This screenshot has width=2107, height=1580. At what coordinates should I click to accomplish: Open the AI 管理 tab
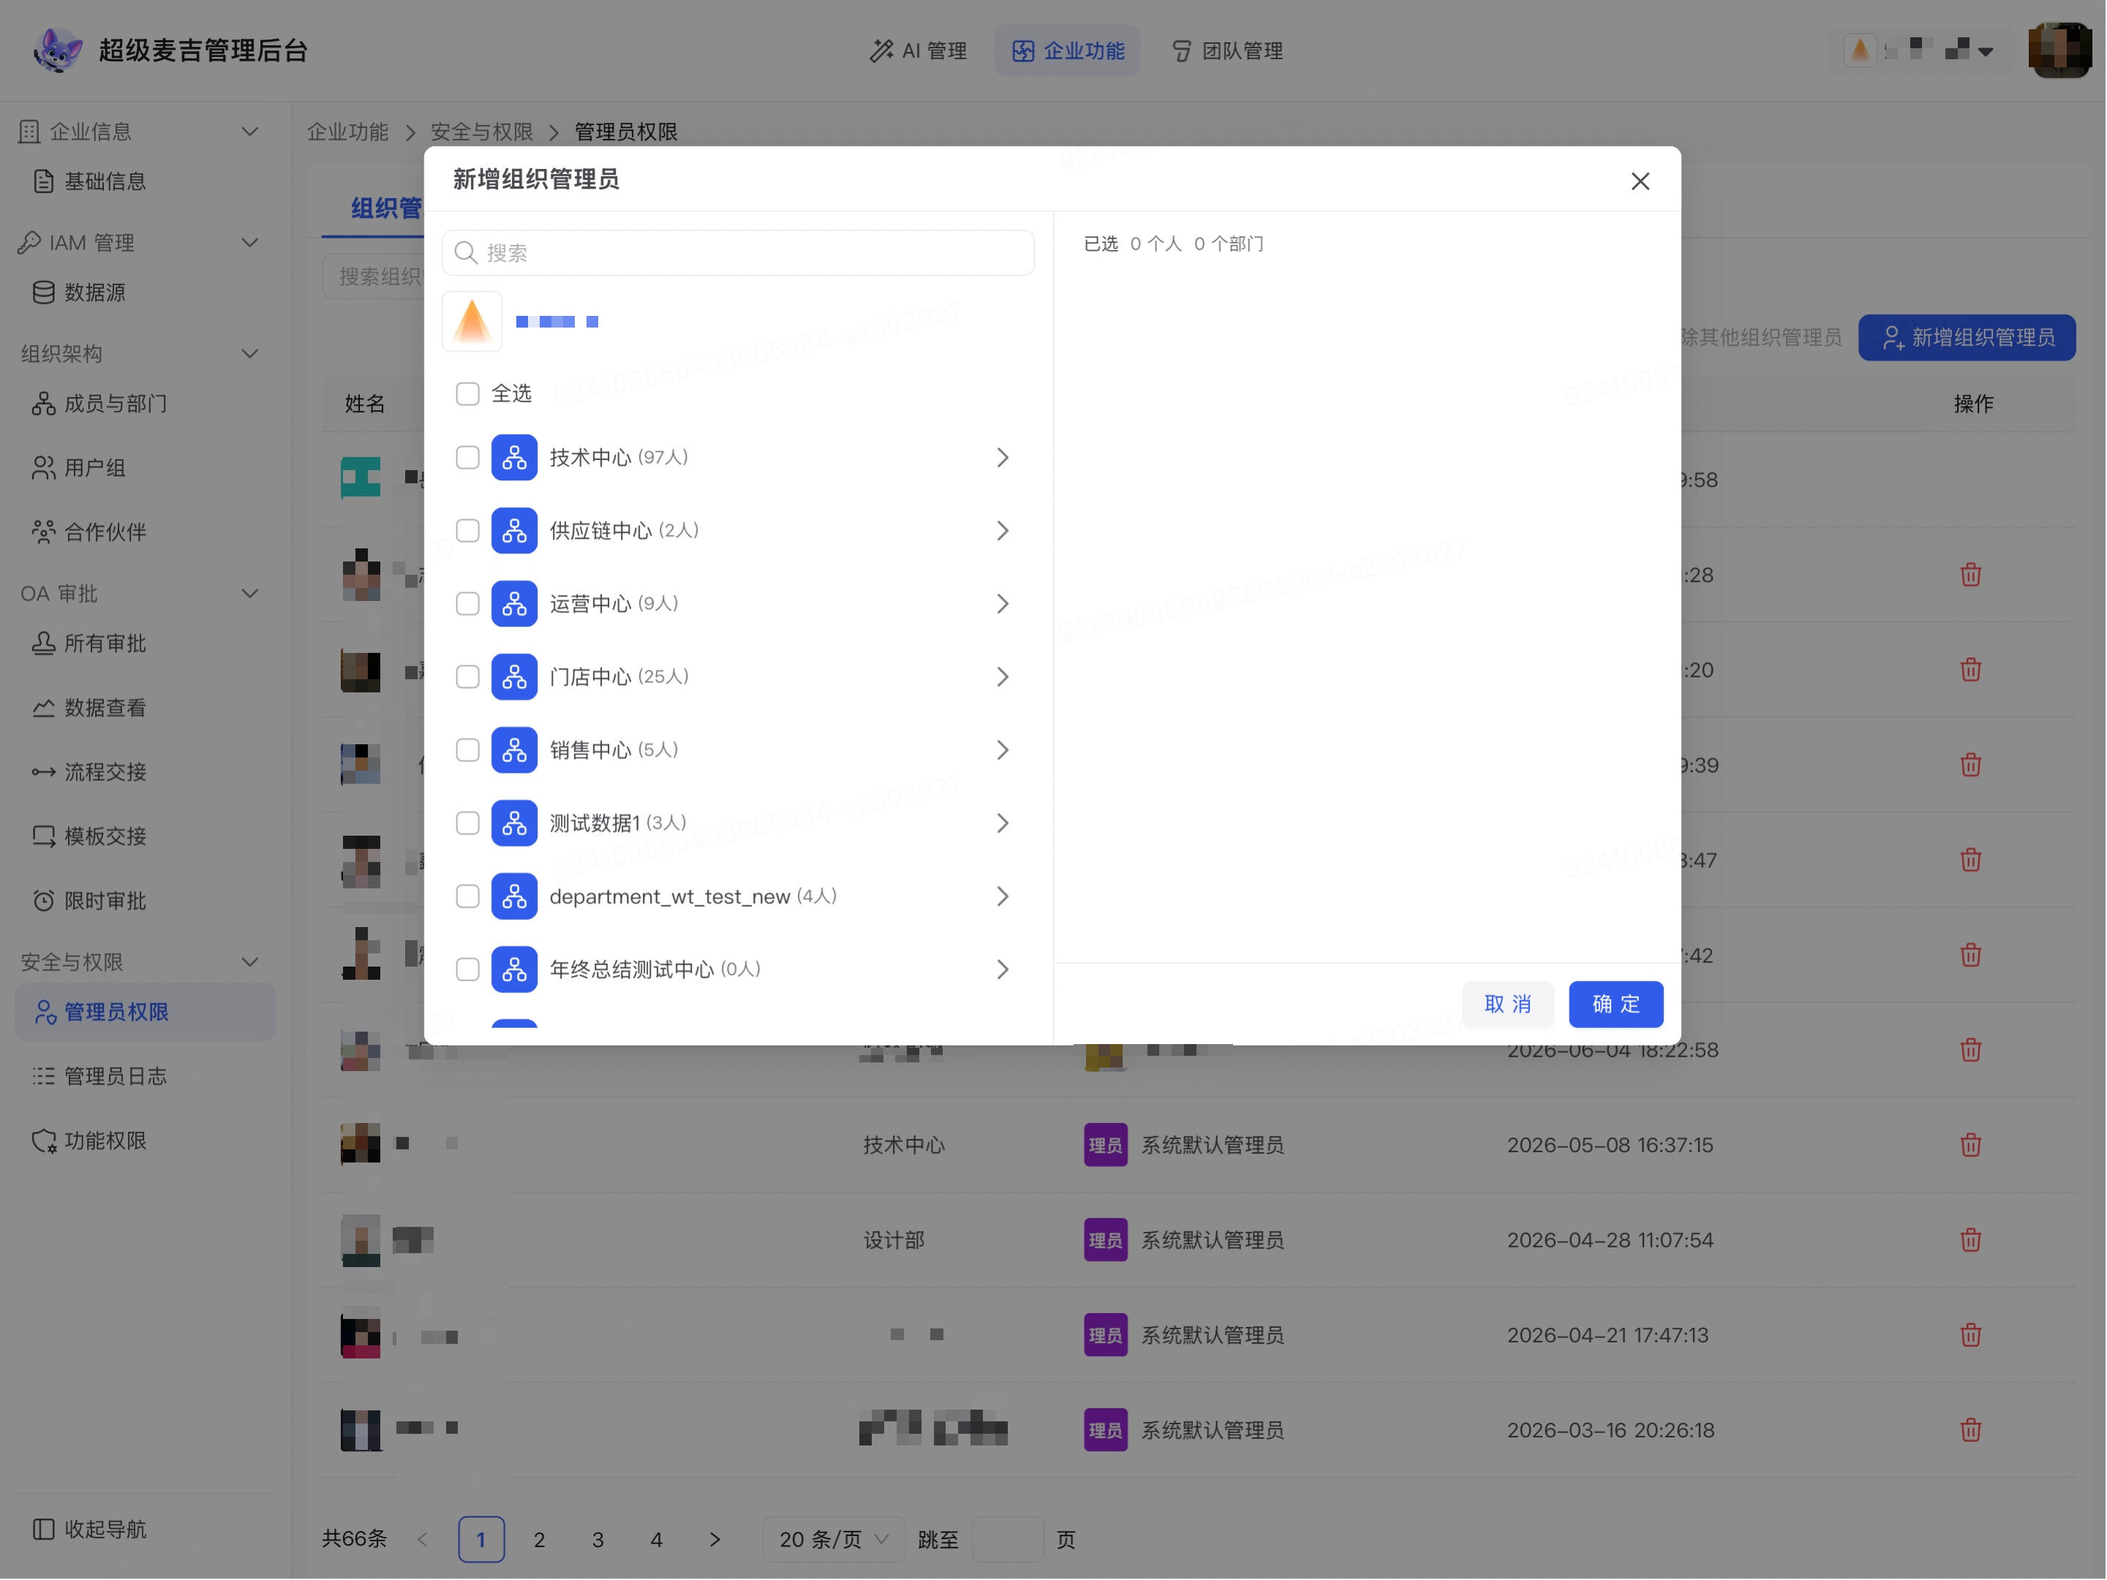click(919, 50)
